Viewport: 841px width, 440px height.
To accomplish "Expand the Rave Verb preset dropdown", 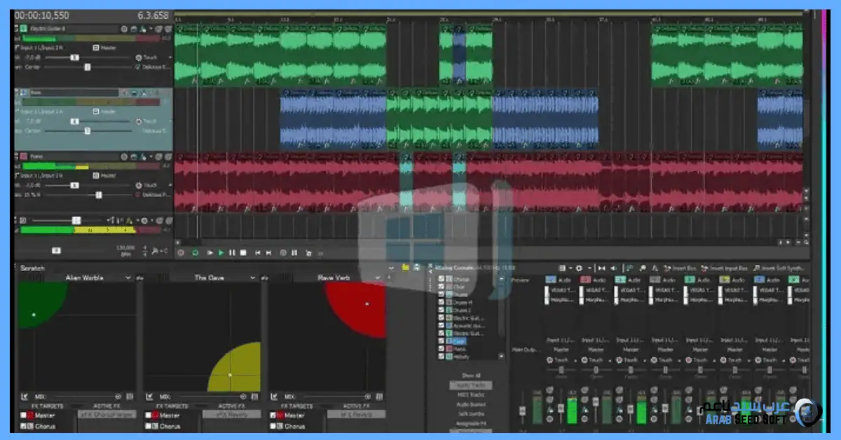I will pyautogui.click(x=378, y=278).
